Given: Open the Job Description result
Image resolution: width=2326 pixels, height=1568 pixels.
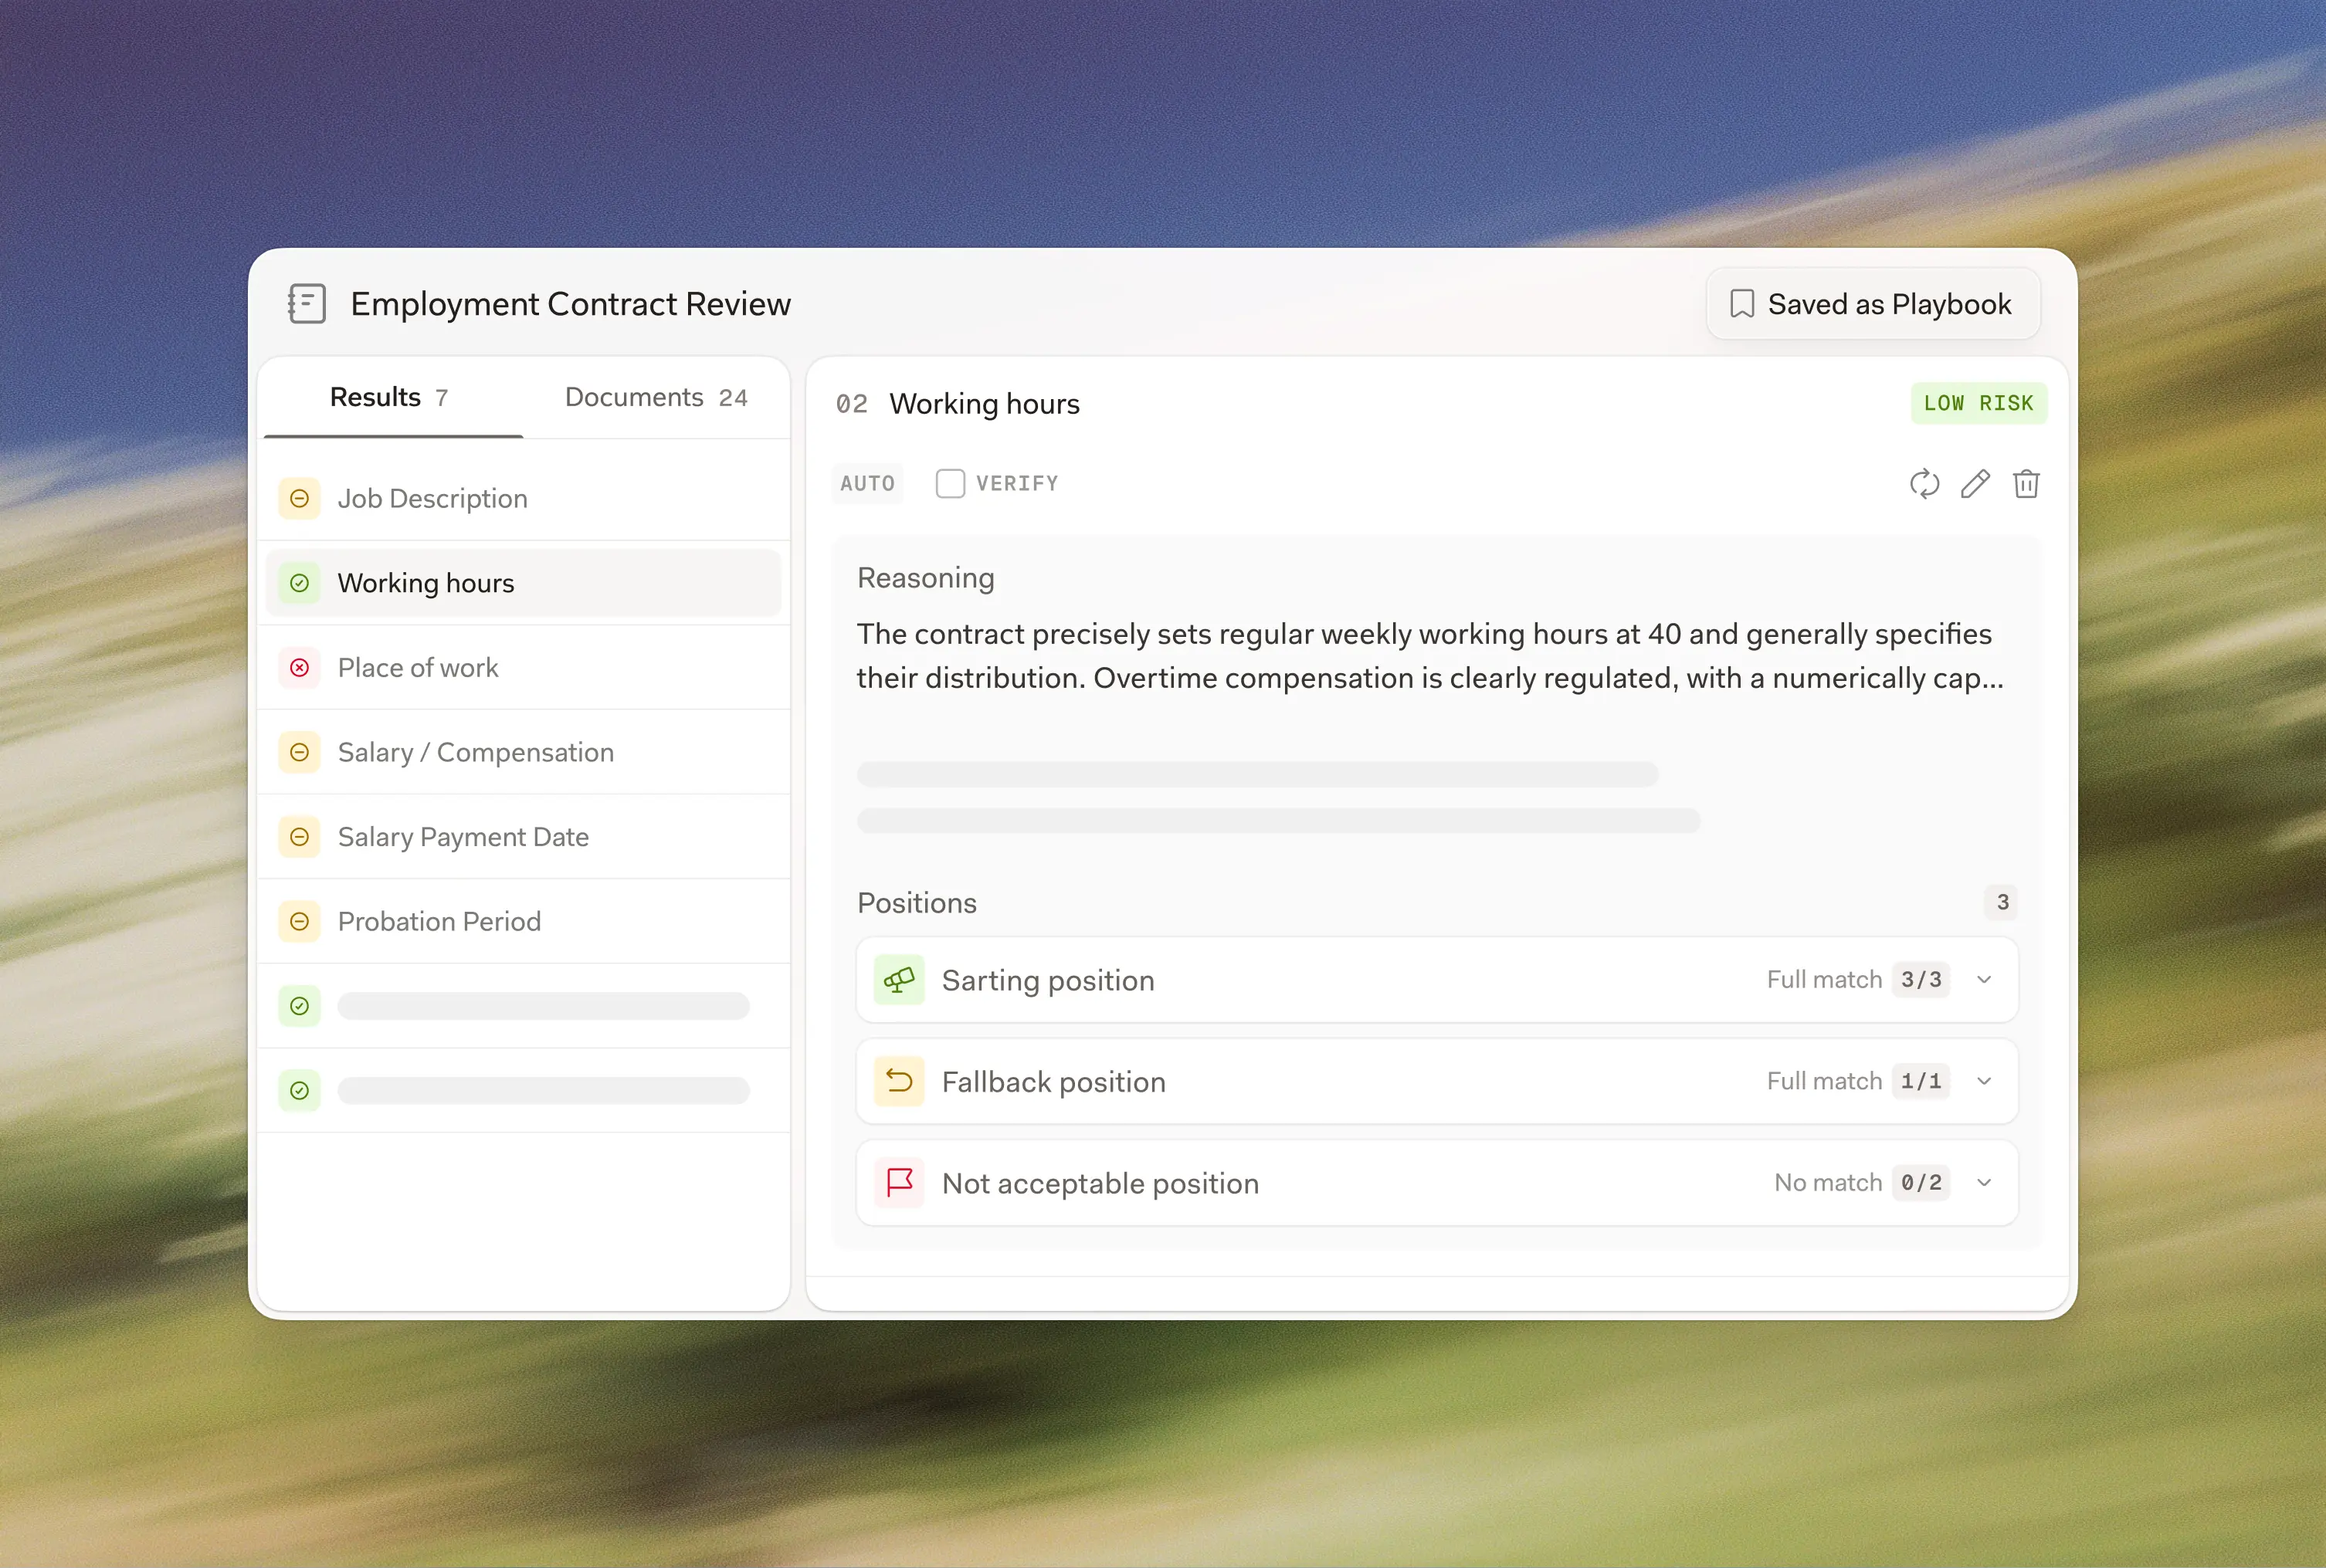Looking at the screenshot, I should tap(524, 498).
